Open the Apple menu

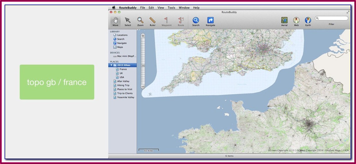(114, 8)
